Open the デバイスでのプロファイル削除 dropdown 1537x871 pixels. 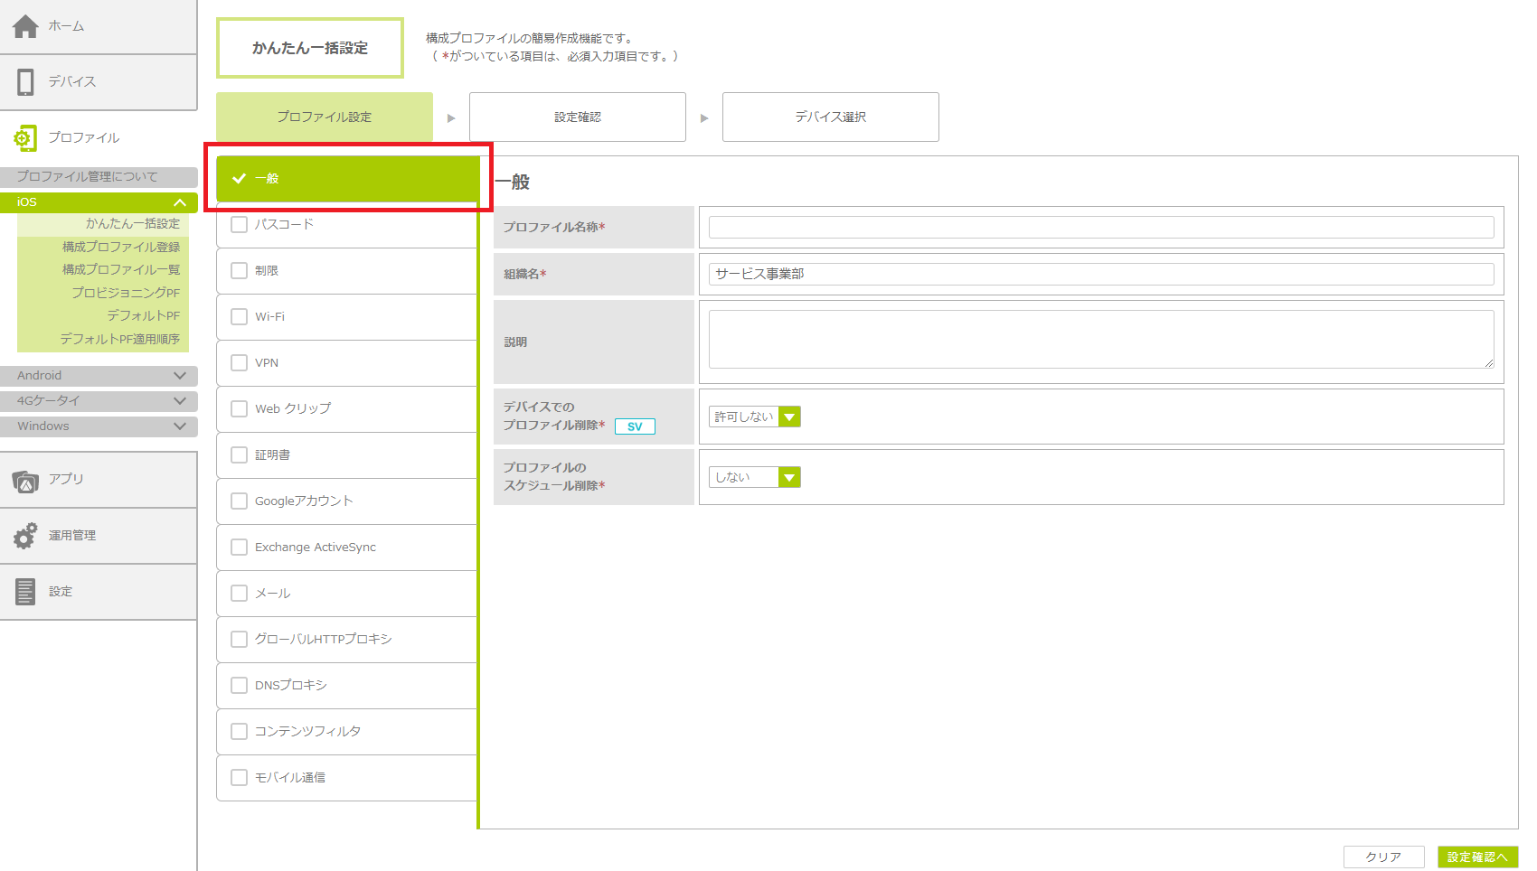point(789,417)
